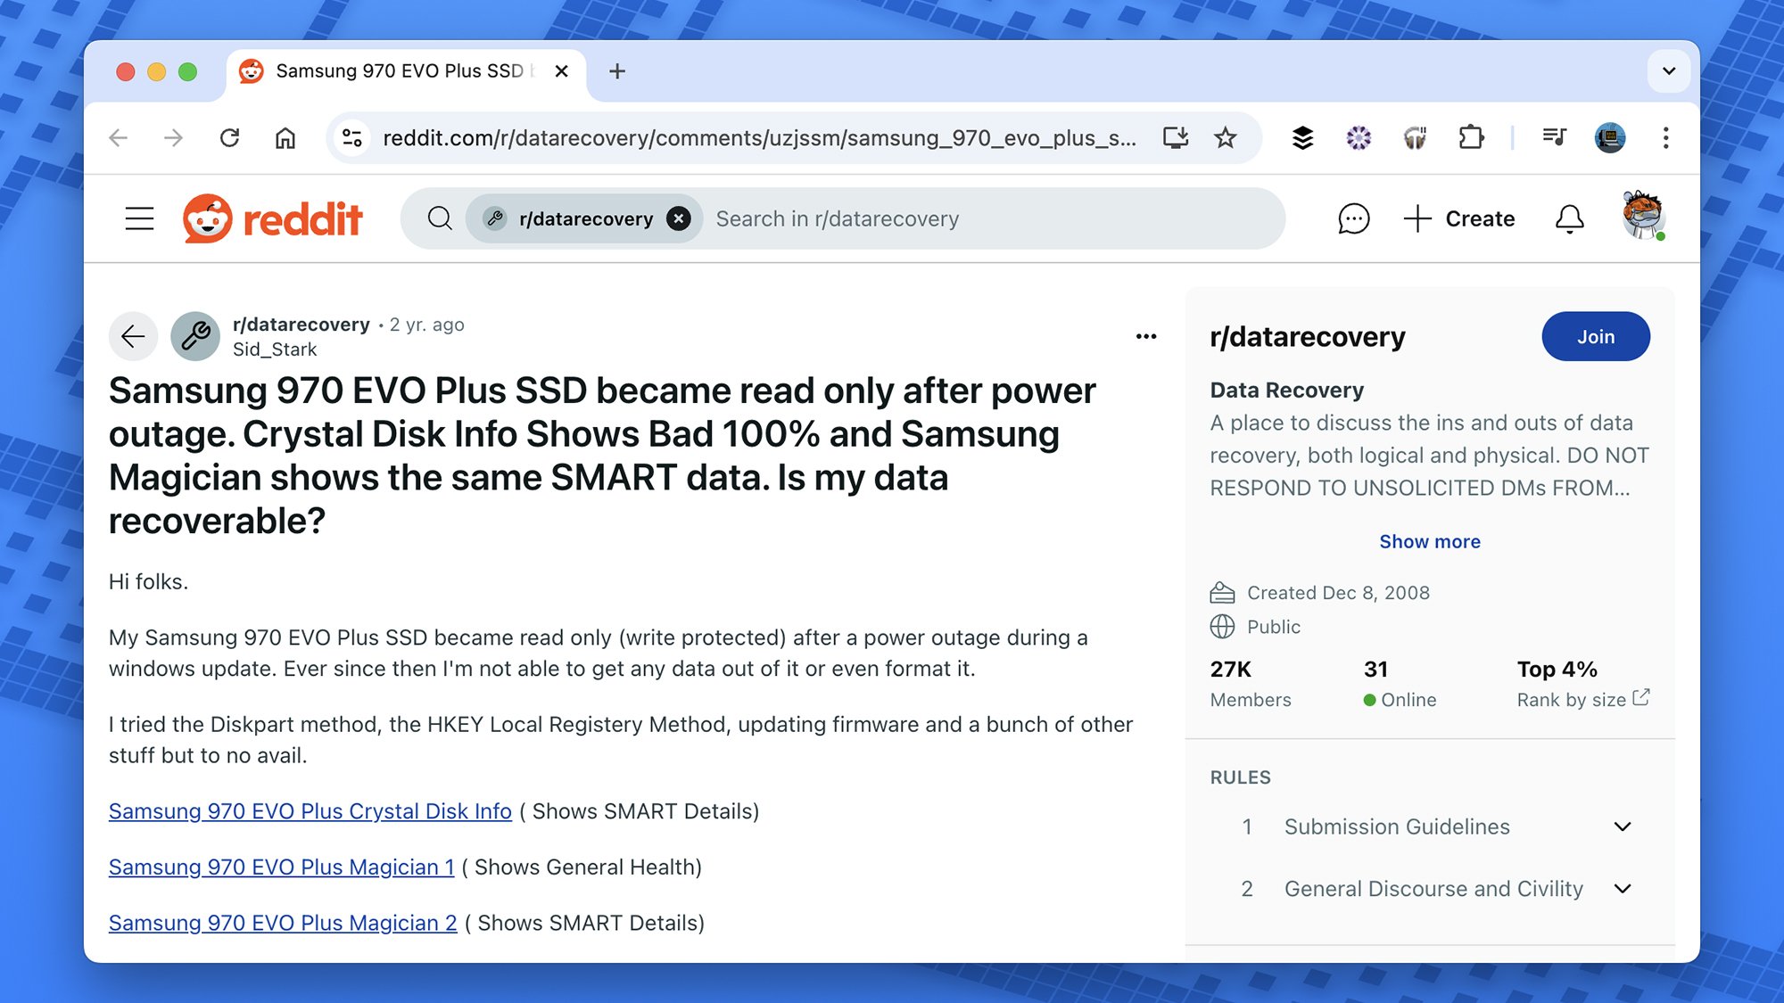This screenshot has height=1003, width=1784.
Task: Bookmark the page with the star icon
Action: coord(1226,137)
